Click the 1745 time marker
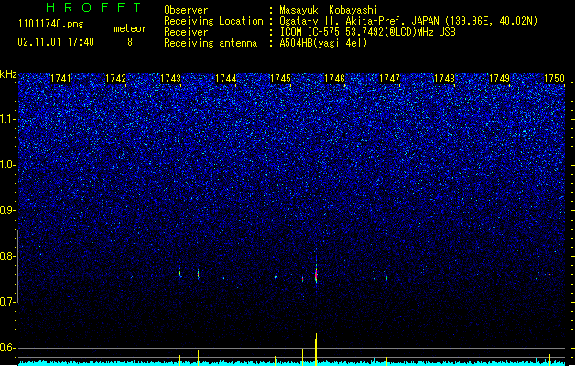Screen dimensions: 576x366 (280, 79)
